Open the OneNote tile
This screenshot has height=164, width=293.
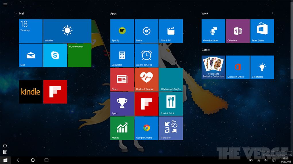[x=238, y=31]
